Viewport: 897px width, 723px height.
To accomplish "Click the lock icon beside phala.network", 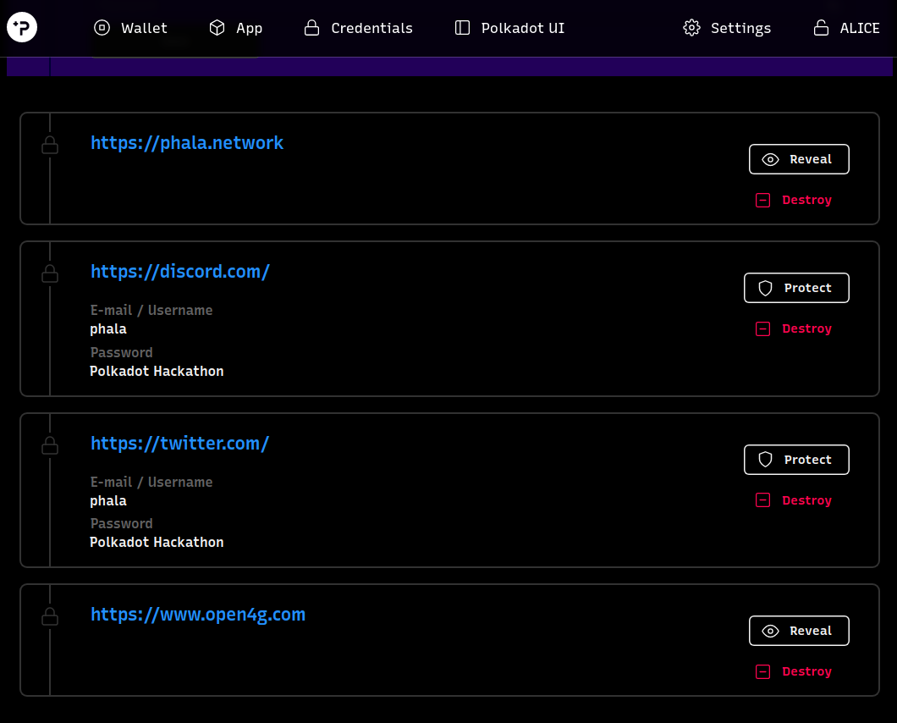I will pyautogui.click(x=50, y=146).
